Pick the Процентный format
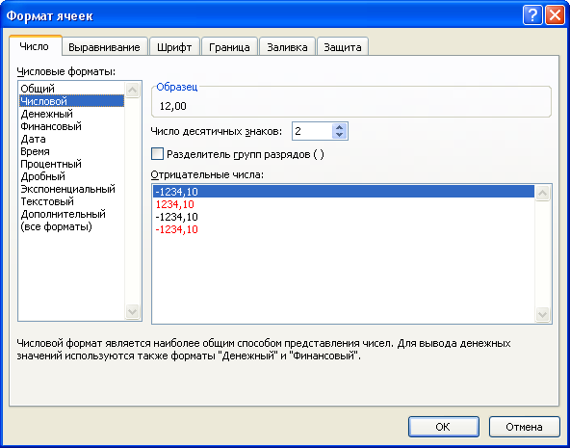The width and height of the screenshot is (570, 448). point(71,164)
